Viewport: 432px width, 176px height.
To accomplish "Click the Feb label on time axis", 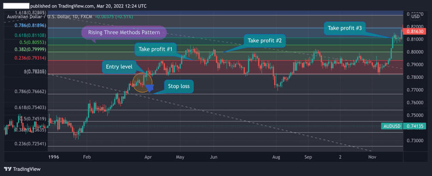I will [87, 157].
